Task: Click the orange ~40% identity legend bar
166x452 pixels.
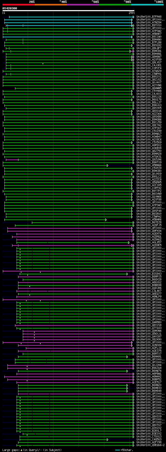Action: point(51,5)
